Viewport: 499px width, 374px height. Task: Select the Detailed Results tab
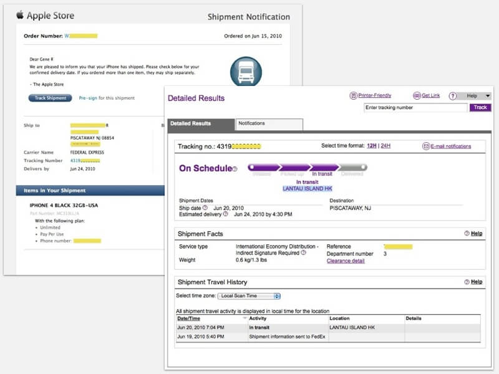[201, 124]
